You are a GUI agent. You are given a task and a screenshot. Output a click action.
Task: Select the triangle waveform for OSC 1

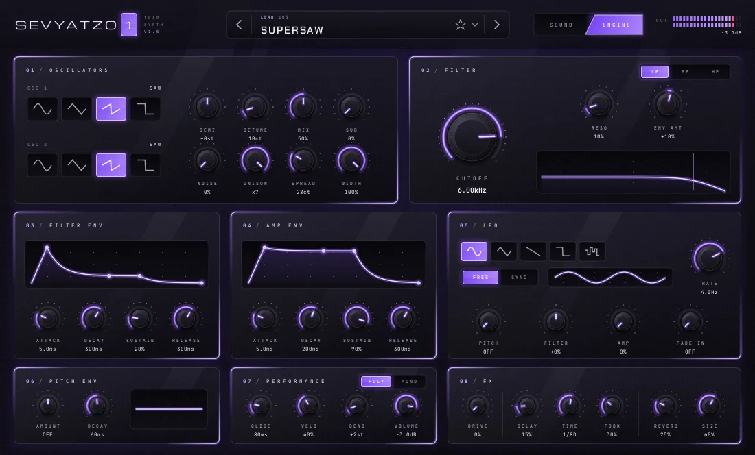point(77,109)
